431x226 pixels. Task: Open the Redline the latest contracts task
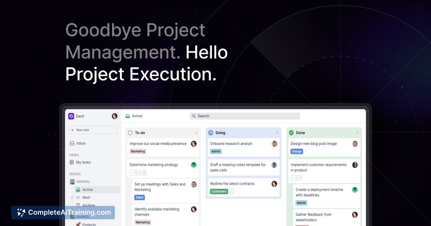click(232, 183)
